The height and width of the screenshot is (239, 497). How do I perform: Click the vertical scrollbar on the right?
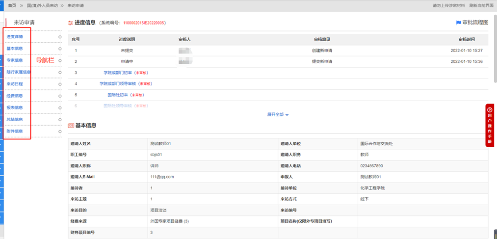(494, 74)
